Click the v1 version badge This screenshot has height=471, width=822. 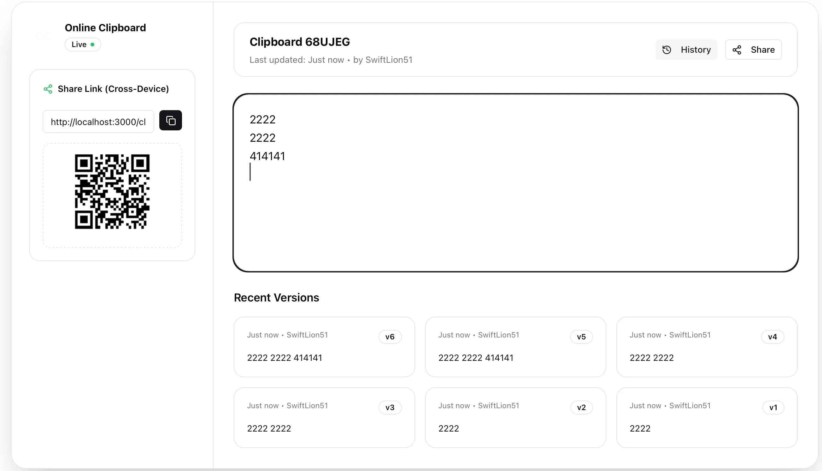click(773, 407)
